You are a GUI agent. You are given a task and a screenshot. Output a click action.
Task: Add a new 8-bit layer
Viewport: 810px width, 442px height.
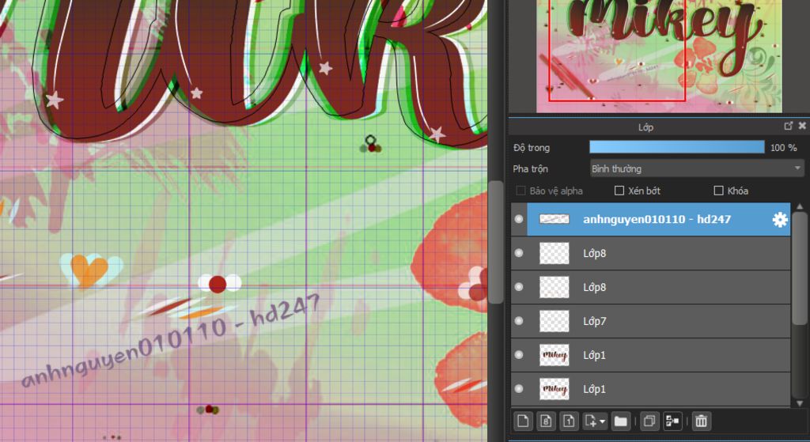coord(546,421)
